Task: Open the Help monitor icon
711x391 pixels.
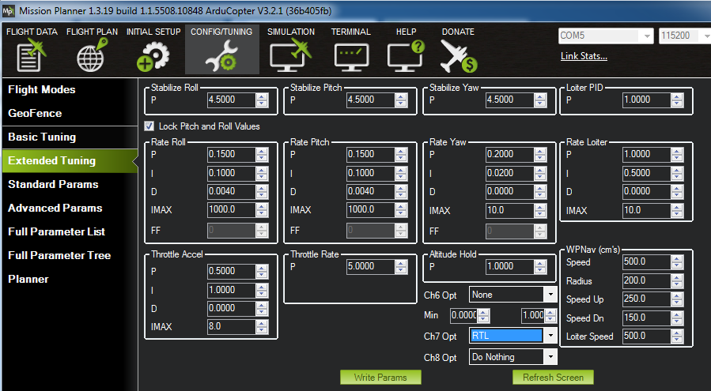Action: coord(406,56)
